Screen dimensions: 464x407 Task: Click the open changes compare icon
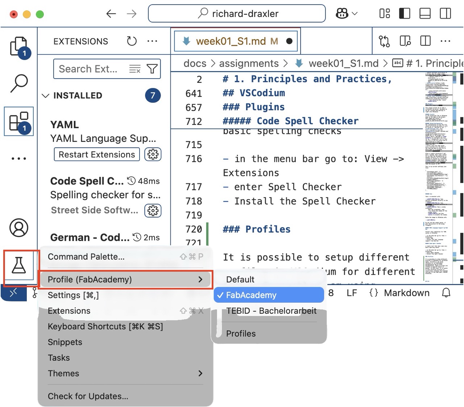click(x=384, y=41)
